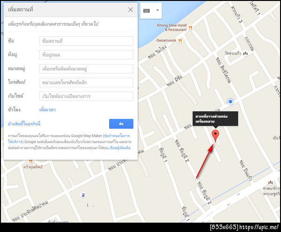The width and height of the screenshot is (281, 232).
Task: Click the ชื่อสถานที่ name input field
Action: click(x=86, y=41)
